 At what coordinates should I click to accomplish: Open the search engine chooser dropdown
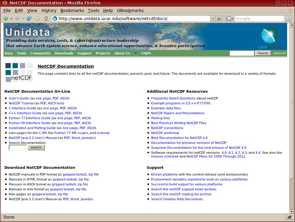[232, 19]
